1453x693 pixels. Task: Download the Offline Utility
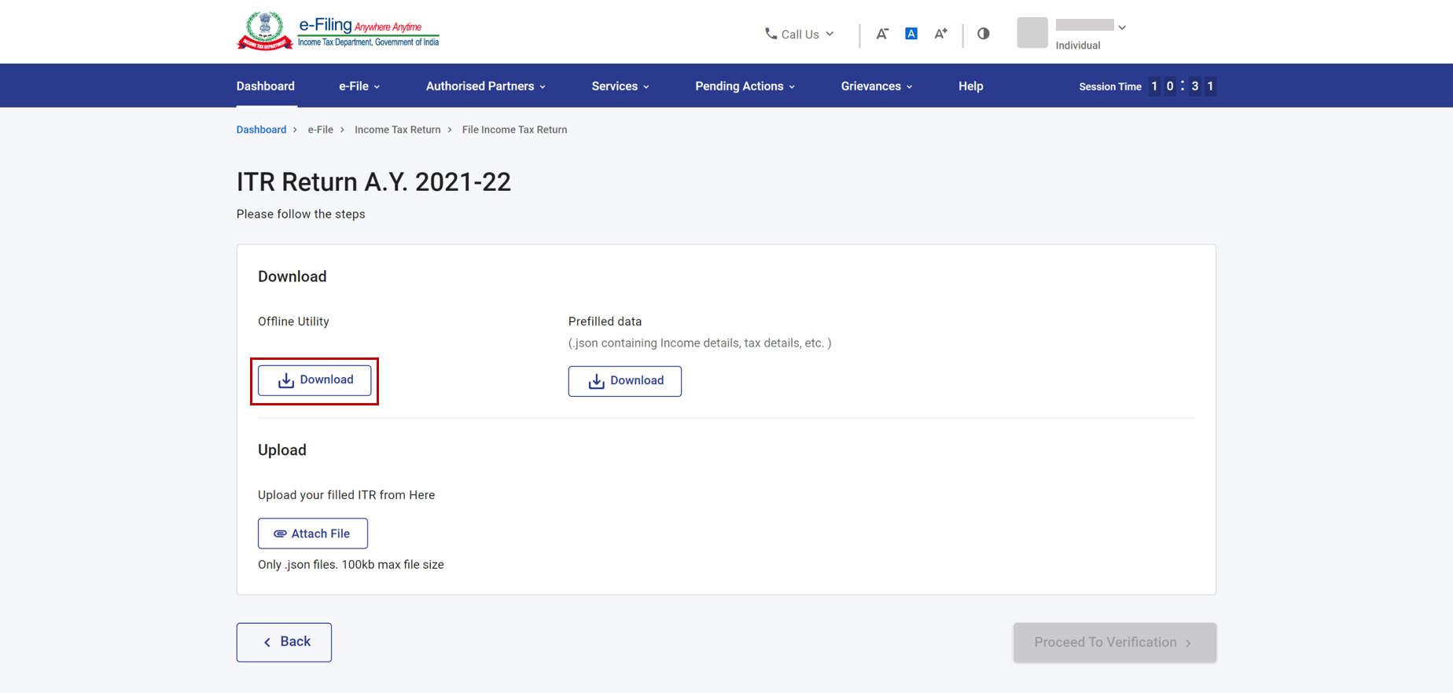[315, 380]
